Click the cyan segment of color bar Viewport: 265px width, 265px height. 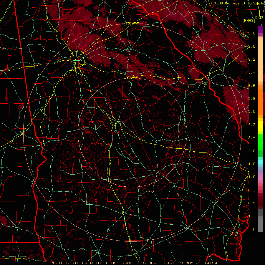coord(260,162)
